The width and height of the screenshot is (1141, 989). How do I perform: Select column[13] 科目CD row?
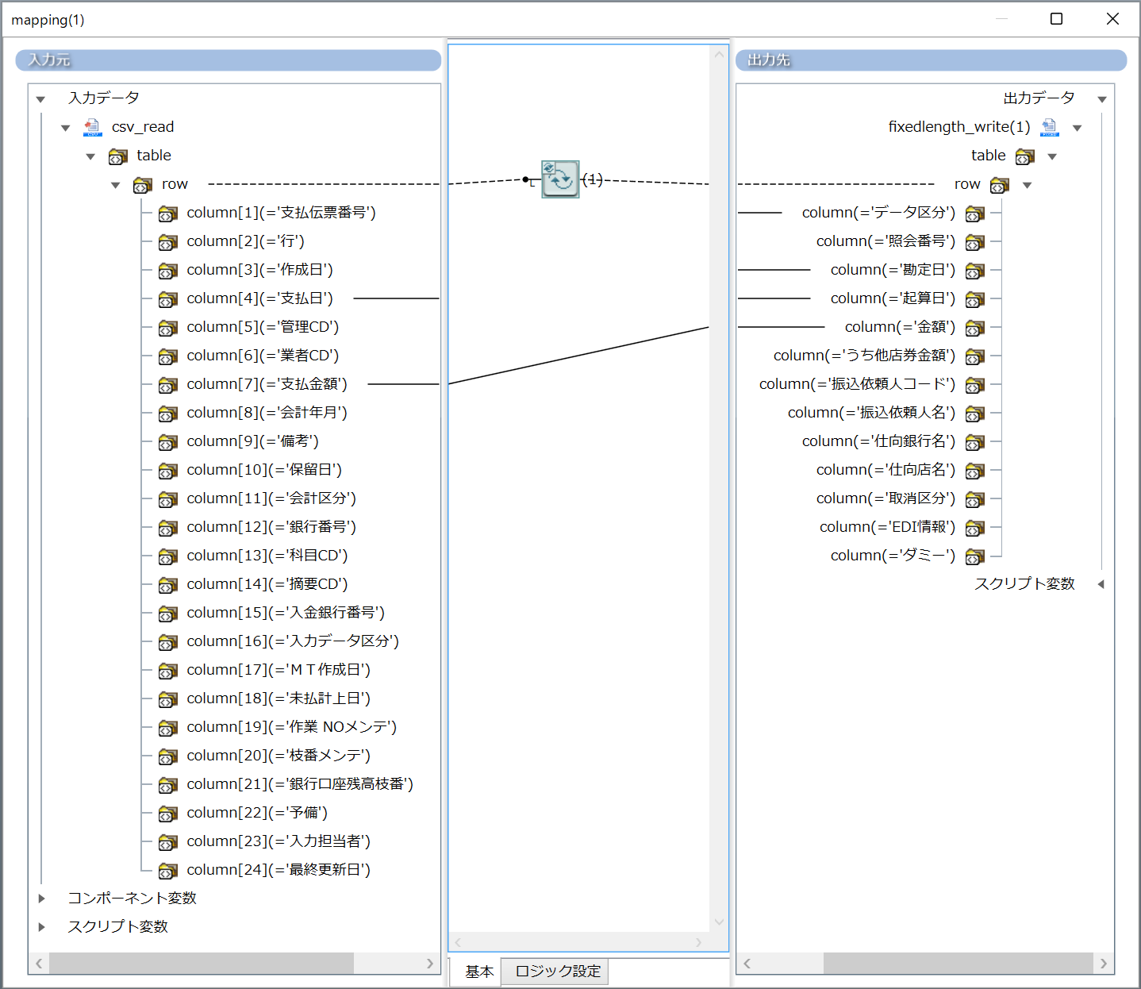267,556
